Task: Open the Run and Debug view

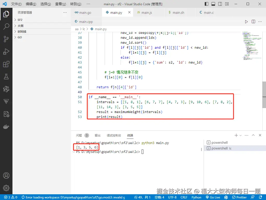Action: click(6, 52)
